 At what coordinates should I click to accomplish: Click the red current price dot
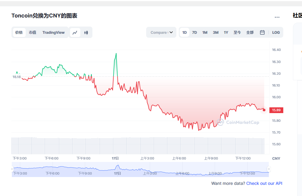click(264, 110)
